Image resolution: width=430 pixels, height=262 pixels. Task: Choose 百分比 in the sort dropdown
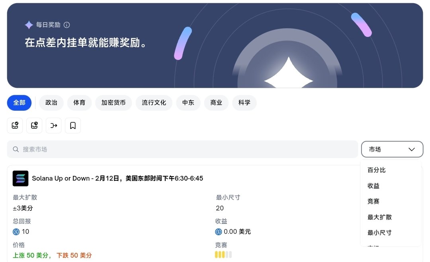(377, 170)
